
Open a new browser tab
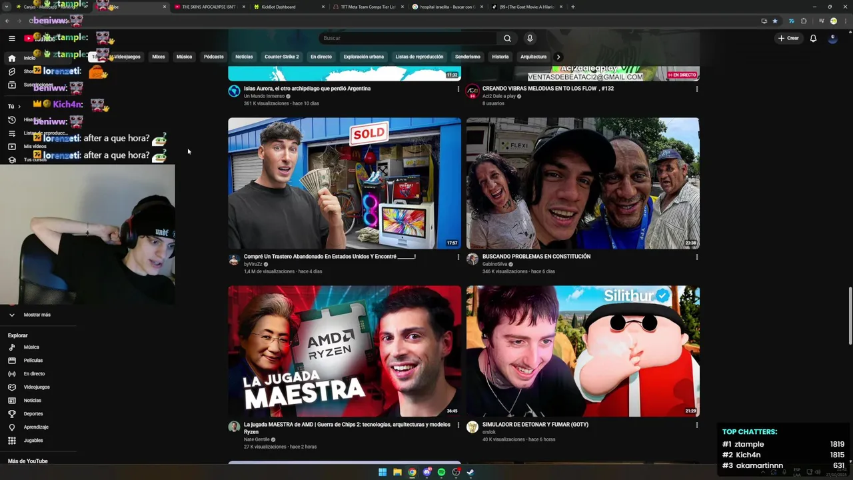coord(573,7)
